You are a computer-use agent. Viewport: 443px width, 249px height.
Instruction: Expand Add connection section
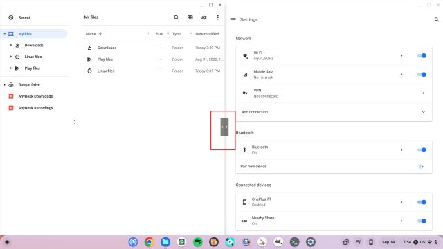[423, 112]
